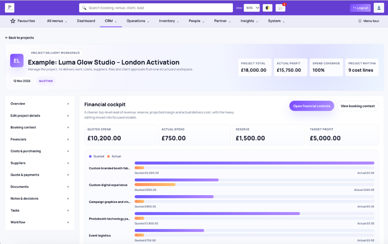Open the Partner menu
Viewport: 388px width, 244px height.
(222, 21)
